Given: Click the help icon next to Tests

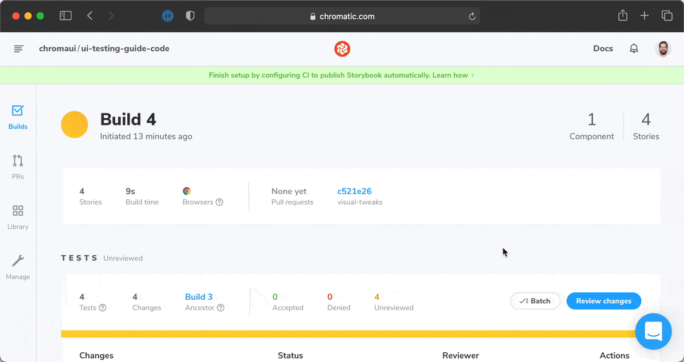Looking at the screenshot, I should [x=103, y=308].
